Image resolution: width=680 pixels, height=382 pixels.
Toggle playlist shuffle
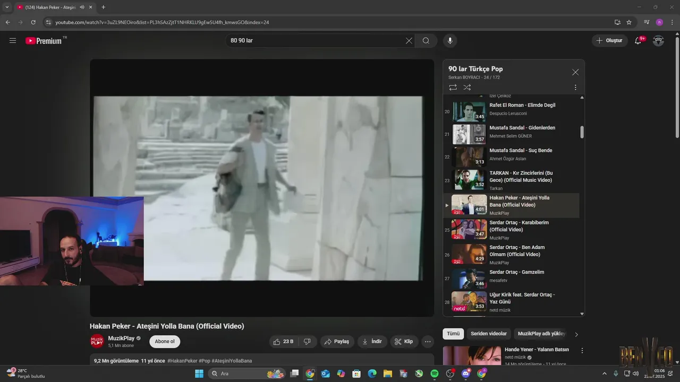coord(467,87)
